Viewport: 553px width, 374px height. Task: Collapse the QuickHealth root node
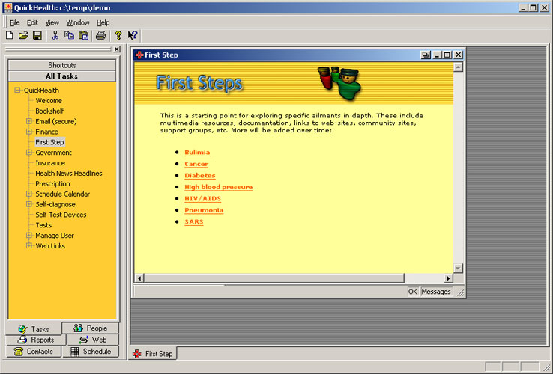point(17,91)
